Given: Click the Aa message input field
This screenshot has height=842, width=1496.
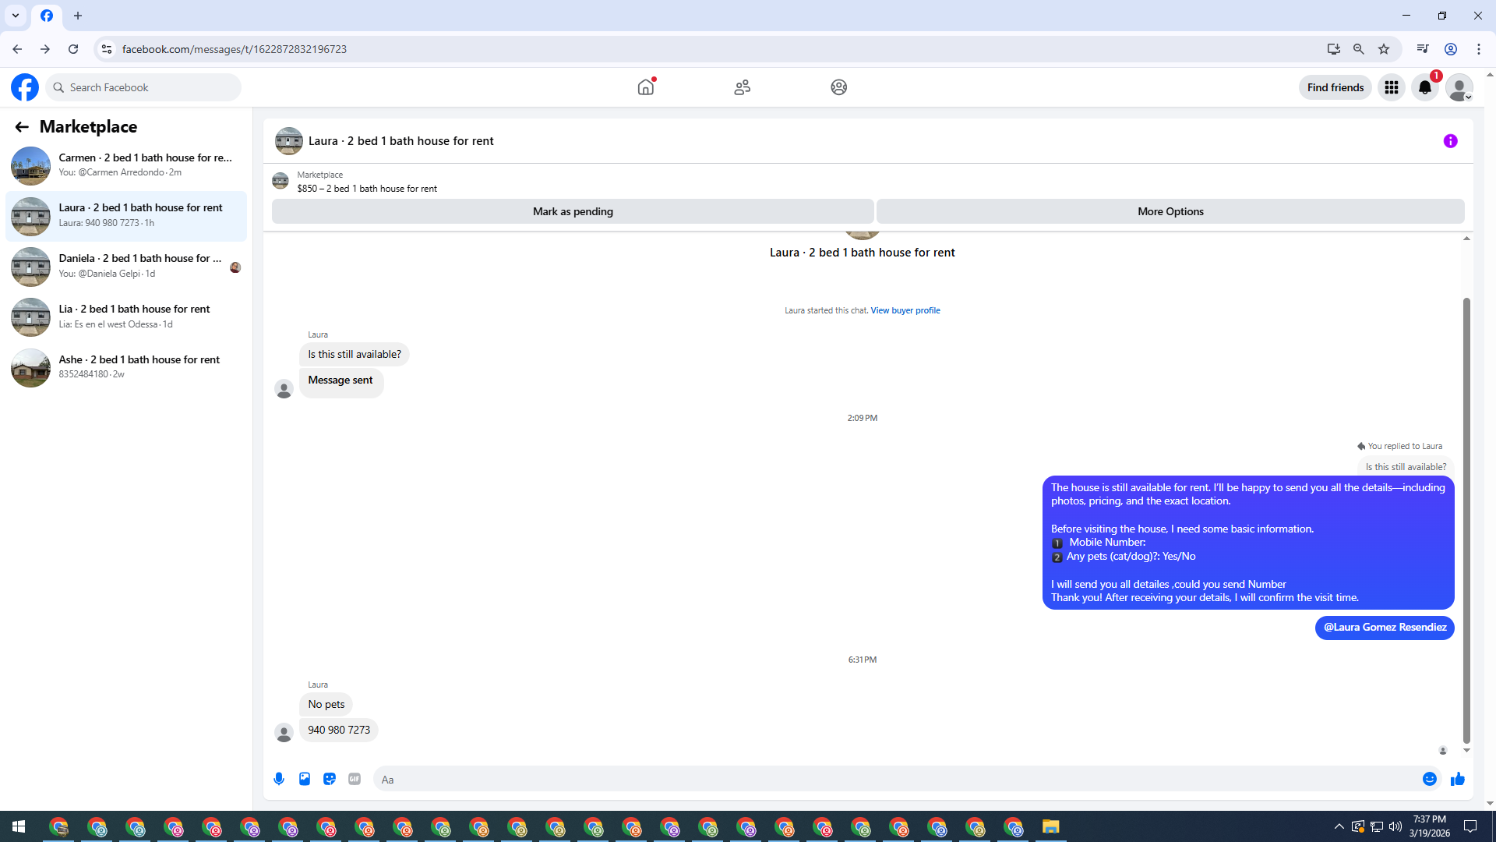Looking at the screenshot, I should (896, 779).
